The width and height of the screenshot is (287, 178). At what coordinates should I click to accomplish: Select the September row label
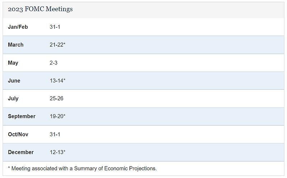(22, 116)
